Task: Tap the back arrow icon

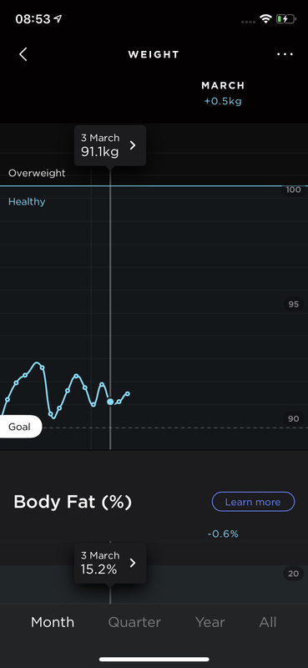Action: (x=23, y=54)
